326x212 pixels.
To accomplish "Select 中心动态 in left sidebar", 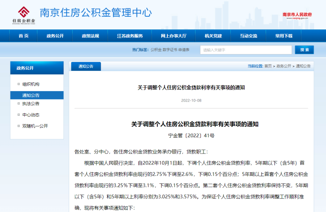I will tap(31, 115).
